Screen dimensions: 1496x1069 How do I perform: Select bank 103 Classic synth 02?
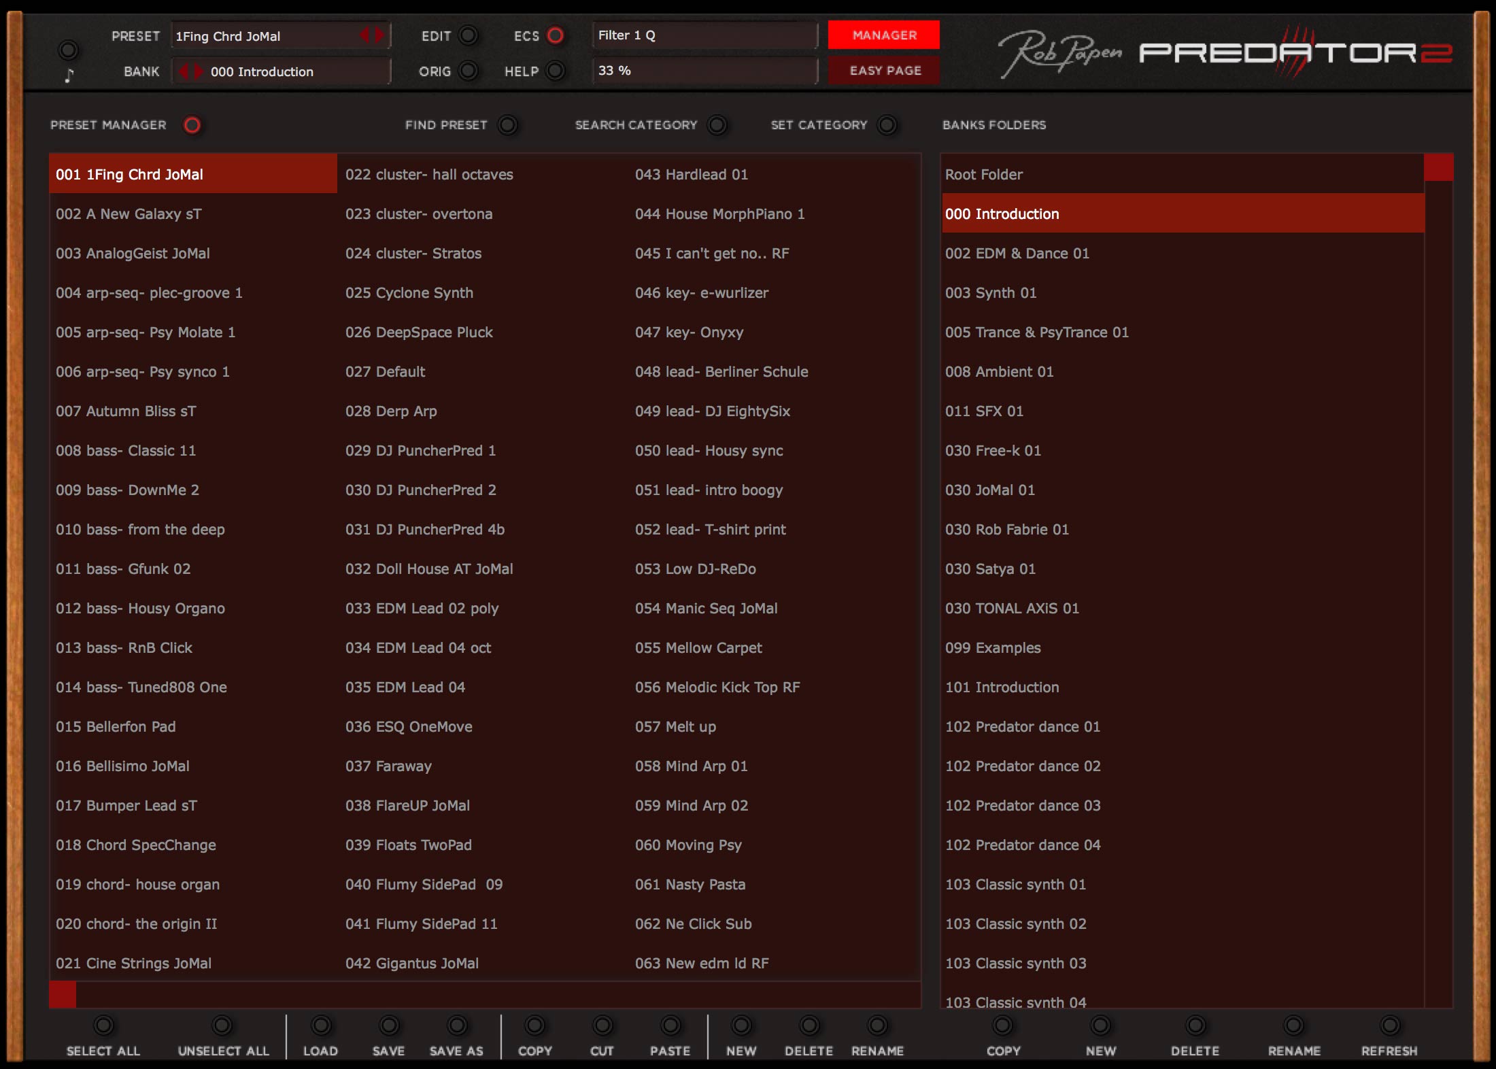tap(1183, 923)
